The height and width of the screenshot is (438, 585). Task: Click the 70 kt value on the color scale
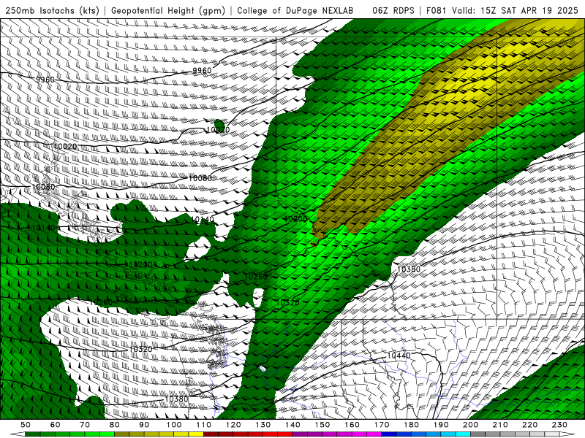coord(85,425)
